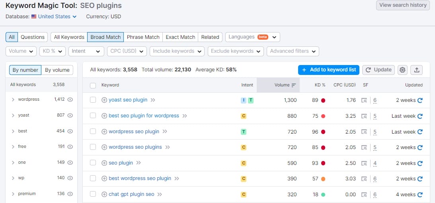The width and height of the screenshot is (435, 203).
Task: Check the wordpress seo plugins row checkbox
Action: [93, 147]
